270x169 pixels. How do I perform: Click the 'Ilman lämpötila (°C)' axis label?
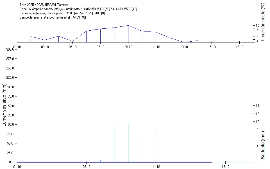pos(263,21)
